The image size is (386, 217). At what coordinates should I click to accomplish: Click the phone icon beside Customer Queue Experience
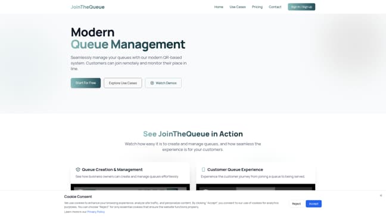[203, 169]
